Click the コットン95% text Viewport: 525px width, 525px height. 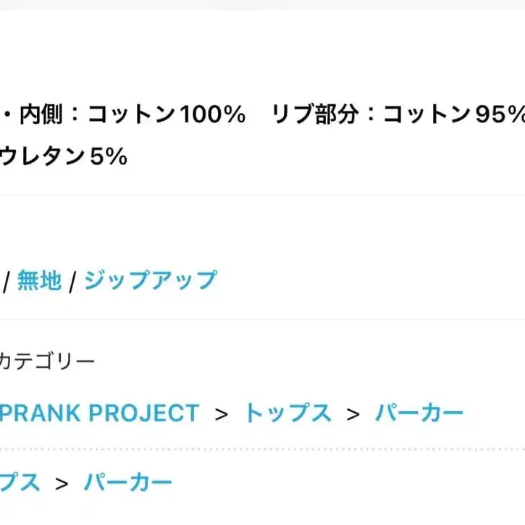tap(453, 114)
